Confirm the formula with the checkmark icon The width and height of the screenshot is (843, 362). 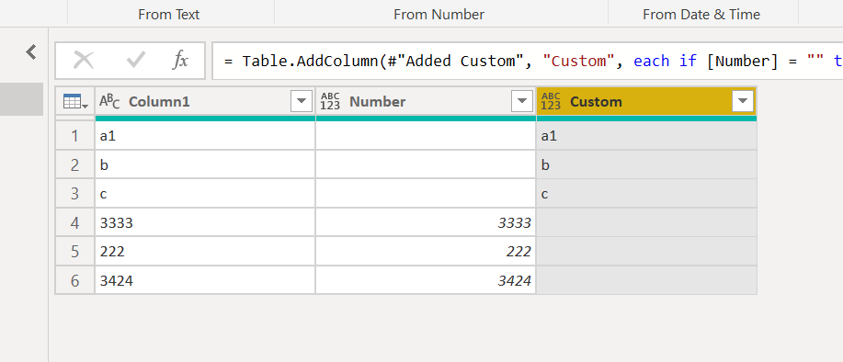click(135, 60)
